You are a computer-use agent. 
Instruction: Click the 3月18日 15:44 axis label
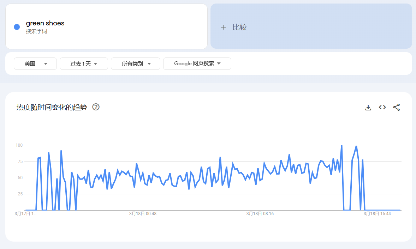(x=377, y=213)
